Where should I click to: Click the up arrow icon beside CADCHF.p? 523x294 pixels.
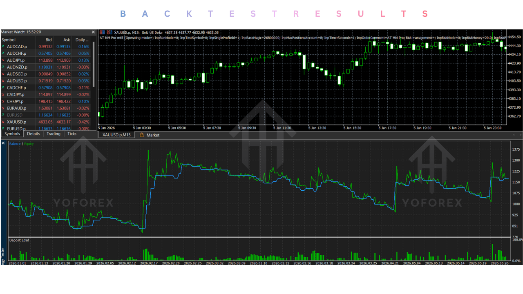[x=3, y=88]
